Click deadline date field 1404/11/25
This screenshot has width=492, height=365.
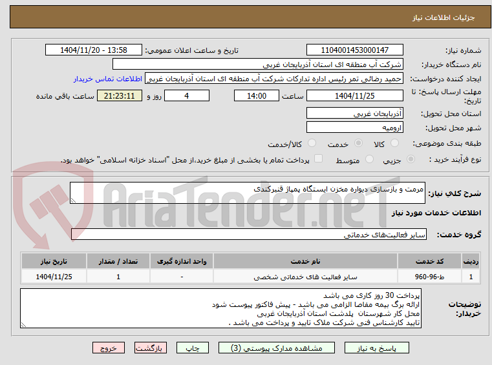pyautogui.click(x=354, y=95)
